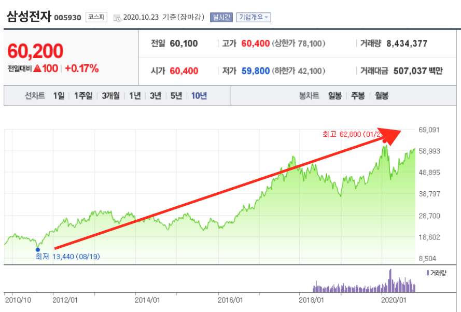Click the red highest-price marker dot on chart
Viewport: 461px width, 312px height.
(x=384, y=141)
